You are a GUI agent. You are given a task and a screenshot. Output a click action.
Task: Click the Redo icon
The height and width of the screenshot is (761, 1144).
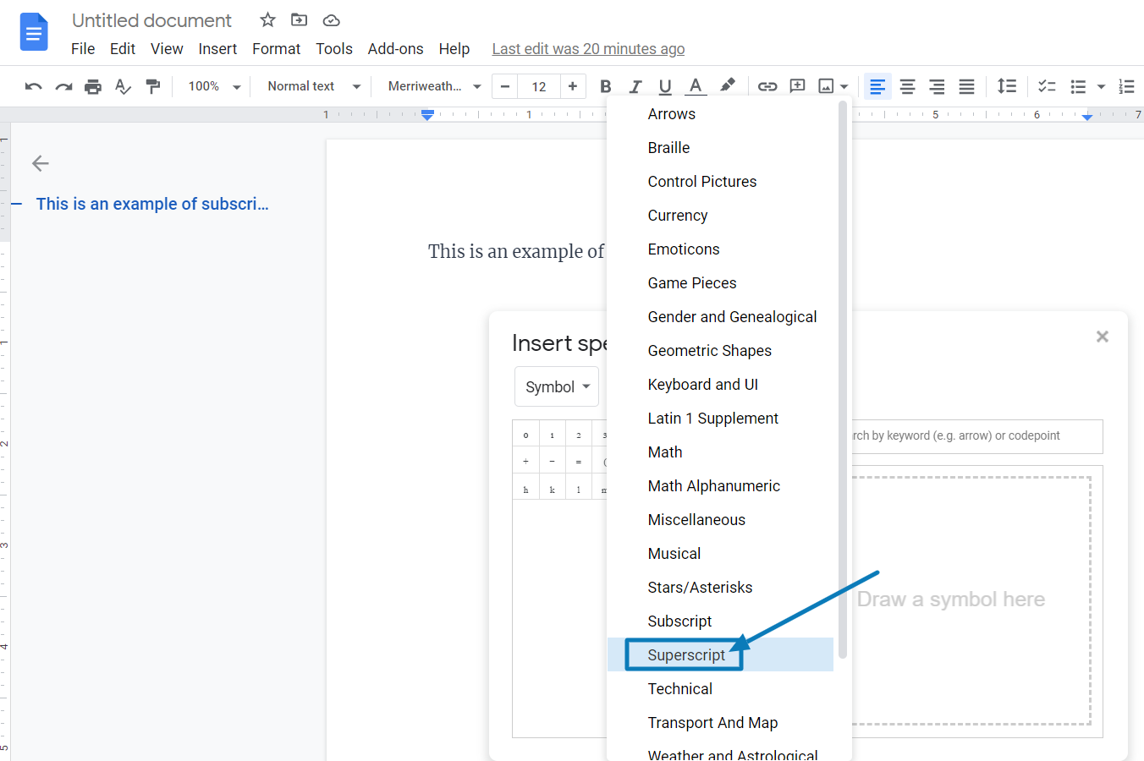[x=63, y=86]
